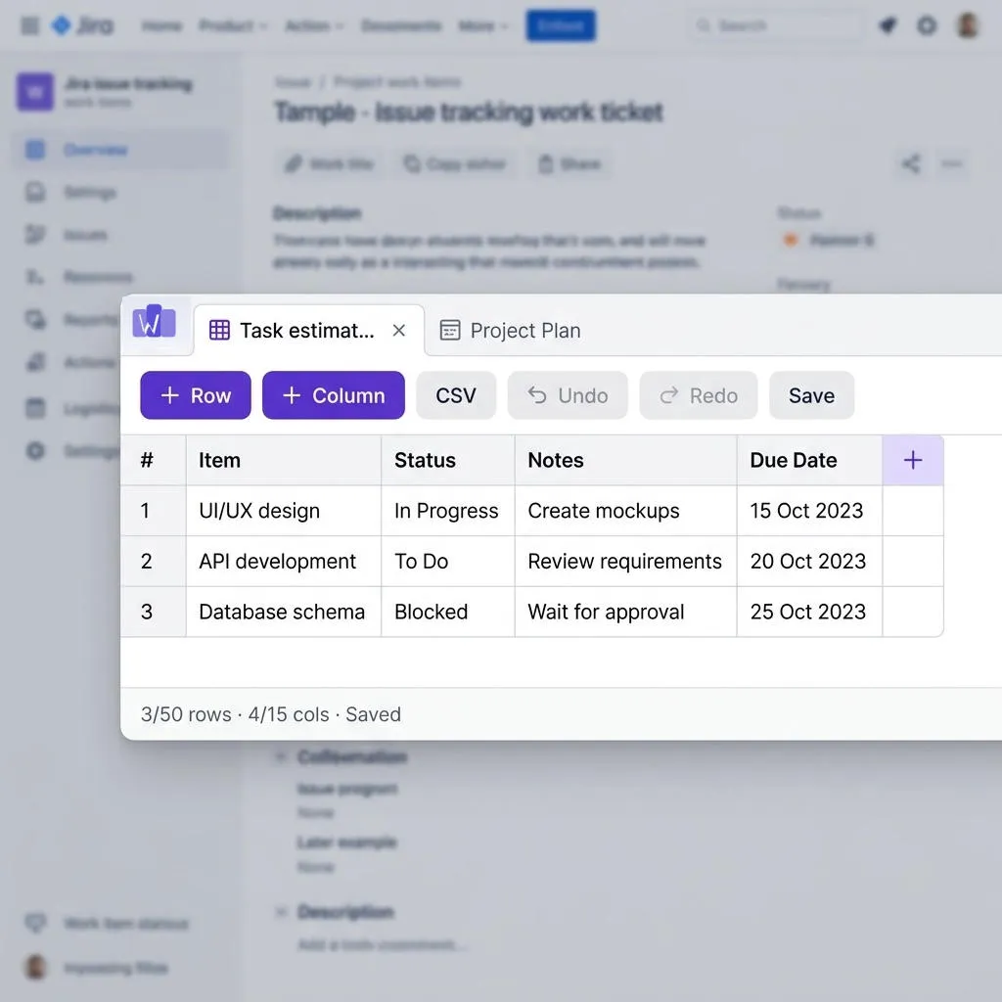Select the Due Date column header

click(x=809, y=460)
